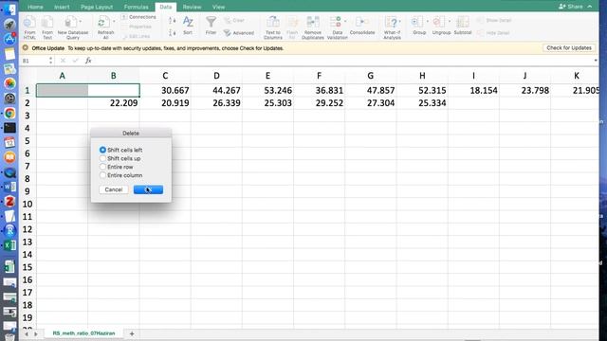Click Check for Updates button
The height and width of the screenshot is (341, 607).
(x=569, y=48)
